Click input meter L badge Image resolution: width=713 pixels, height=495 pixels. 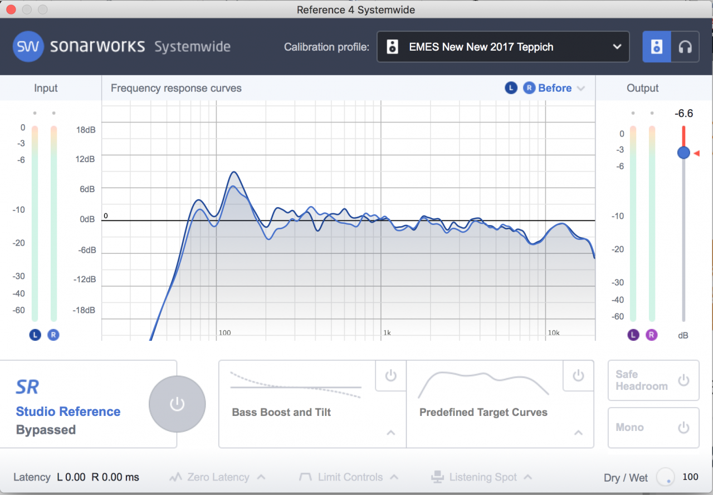pos(35,335)
